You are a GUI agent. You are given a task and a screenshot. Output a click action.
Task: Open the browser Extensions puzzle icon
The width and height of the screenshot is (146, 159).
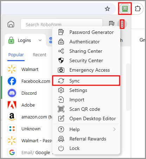(138, 9)
